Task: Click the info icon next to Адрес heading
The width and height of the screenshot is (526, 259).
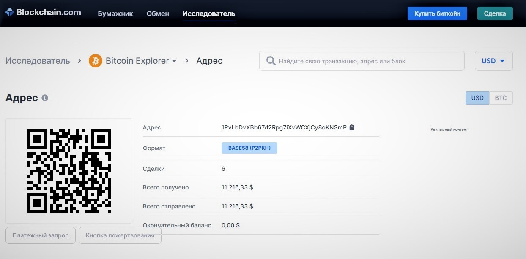Action: tap(45, 98)
